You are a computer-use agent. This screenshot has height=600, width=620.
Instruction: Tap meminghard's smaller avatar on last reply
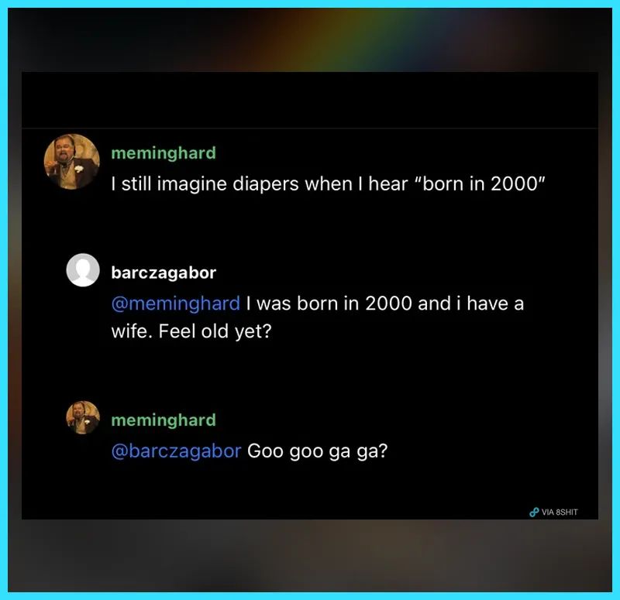[x=83, y=417]
